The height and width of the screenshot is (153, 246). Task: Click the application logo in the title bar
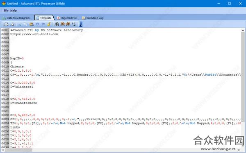pos(4,3)
